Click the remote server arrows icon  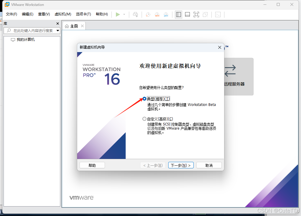click(x=230, y=71)
